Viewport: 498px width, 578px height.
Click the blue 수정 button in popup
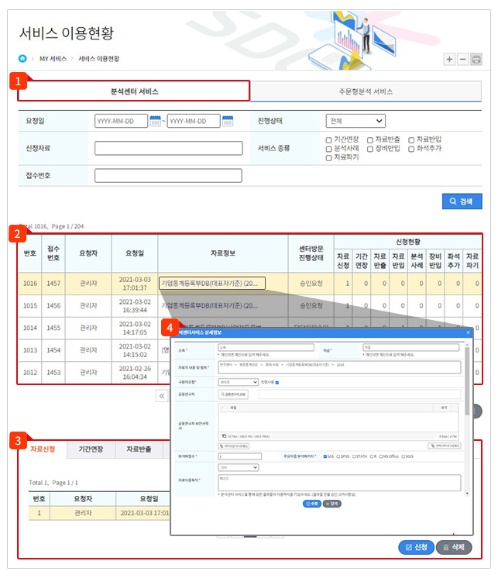point(312,504)
